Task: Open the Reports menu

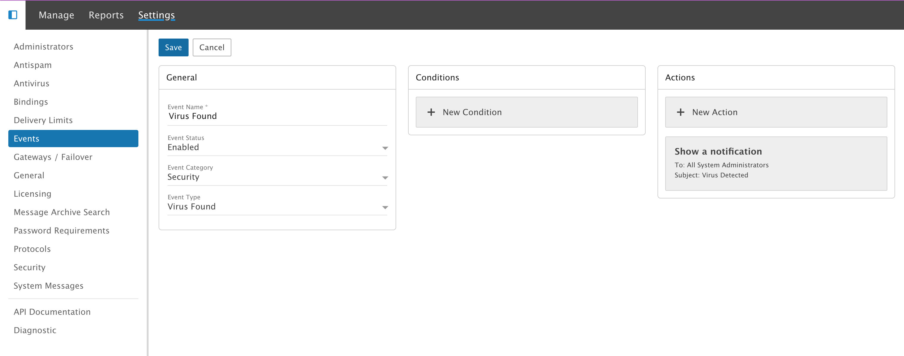Action: pos(106,15)
